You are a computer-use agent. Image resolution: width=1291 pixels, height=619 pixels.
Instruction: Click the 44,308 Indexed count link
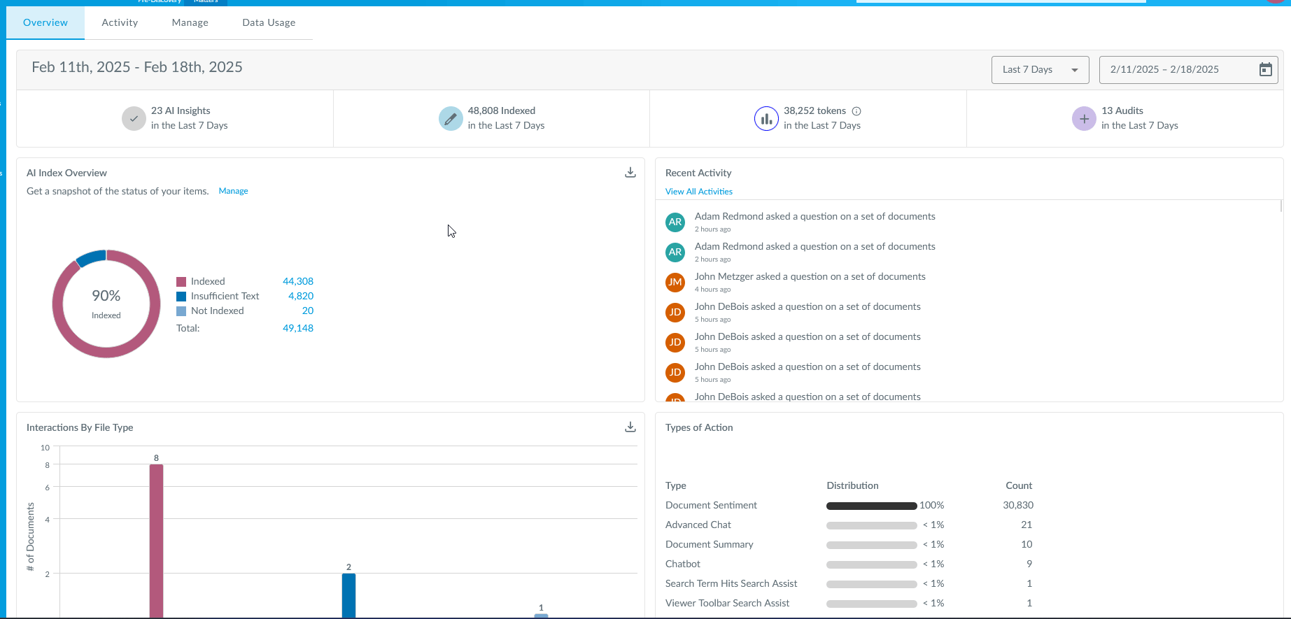(x=297, y=282)
